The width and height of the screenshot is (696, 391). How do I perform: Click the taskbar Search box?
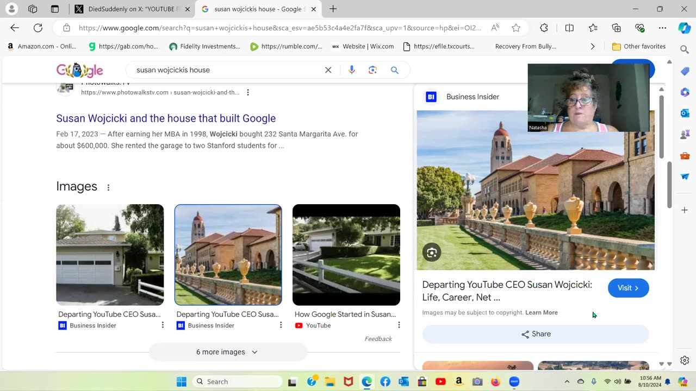237,382
